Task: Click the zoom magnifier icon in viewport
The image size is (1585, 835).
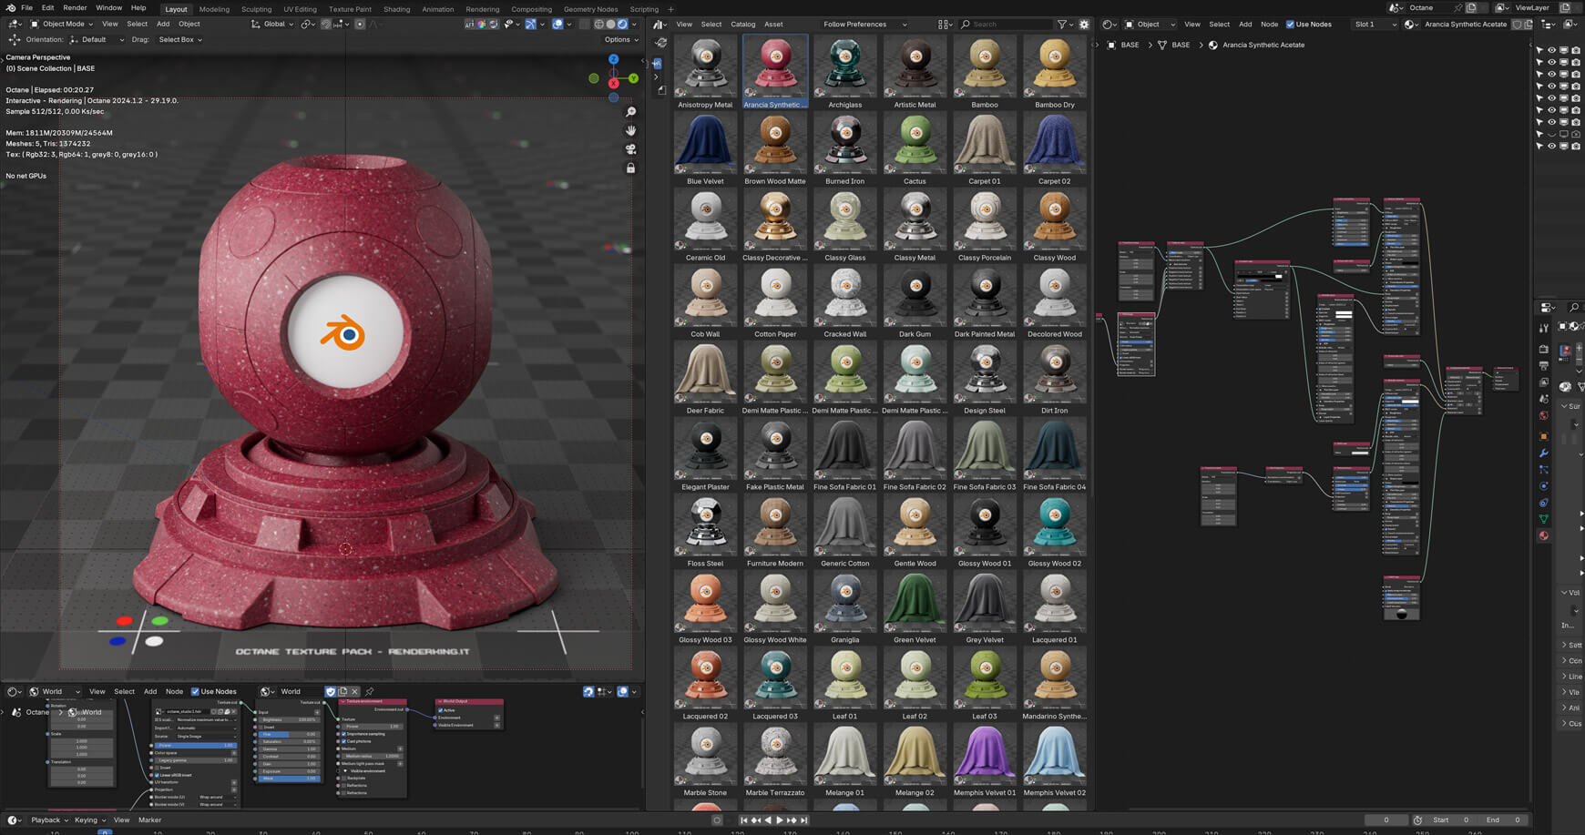Action: click(x=630, y=112)
